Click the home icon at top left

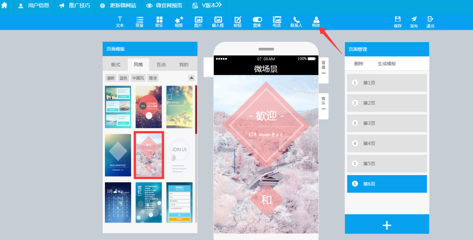(x=4, y=6)
